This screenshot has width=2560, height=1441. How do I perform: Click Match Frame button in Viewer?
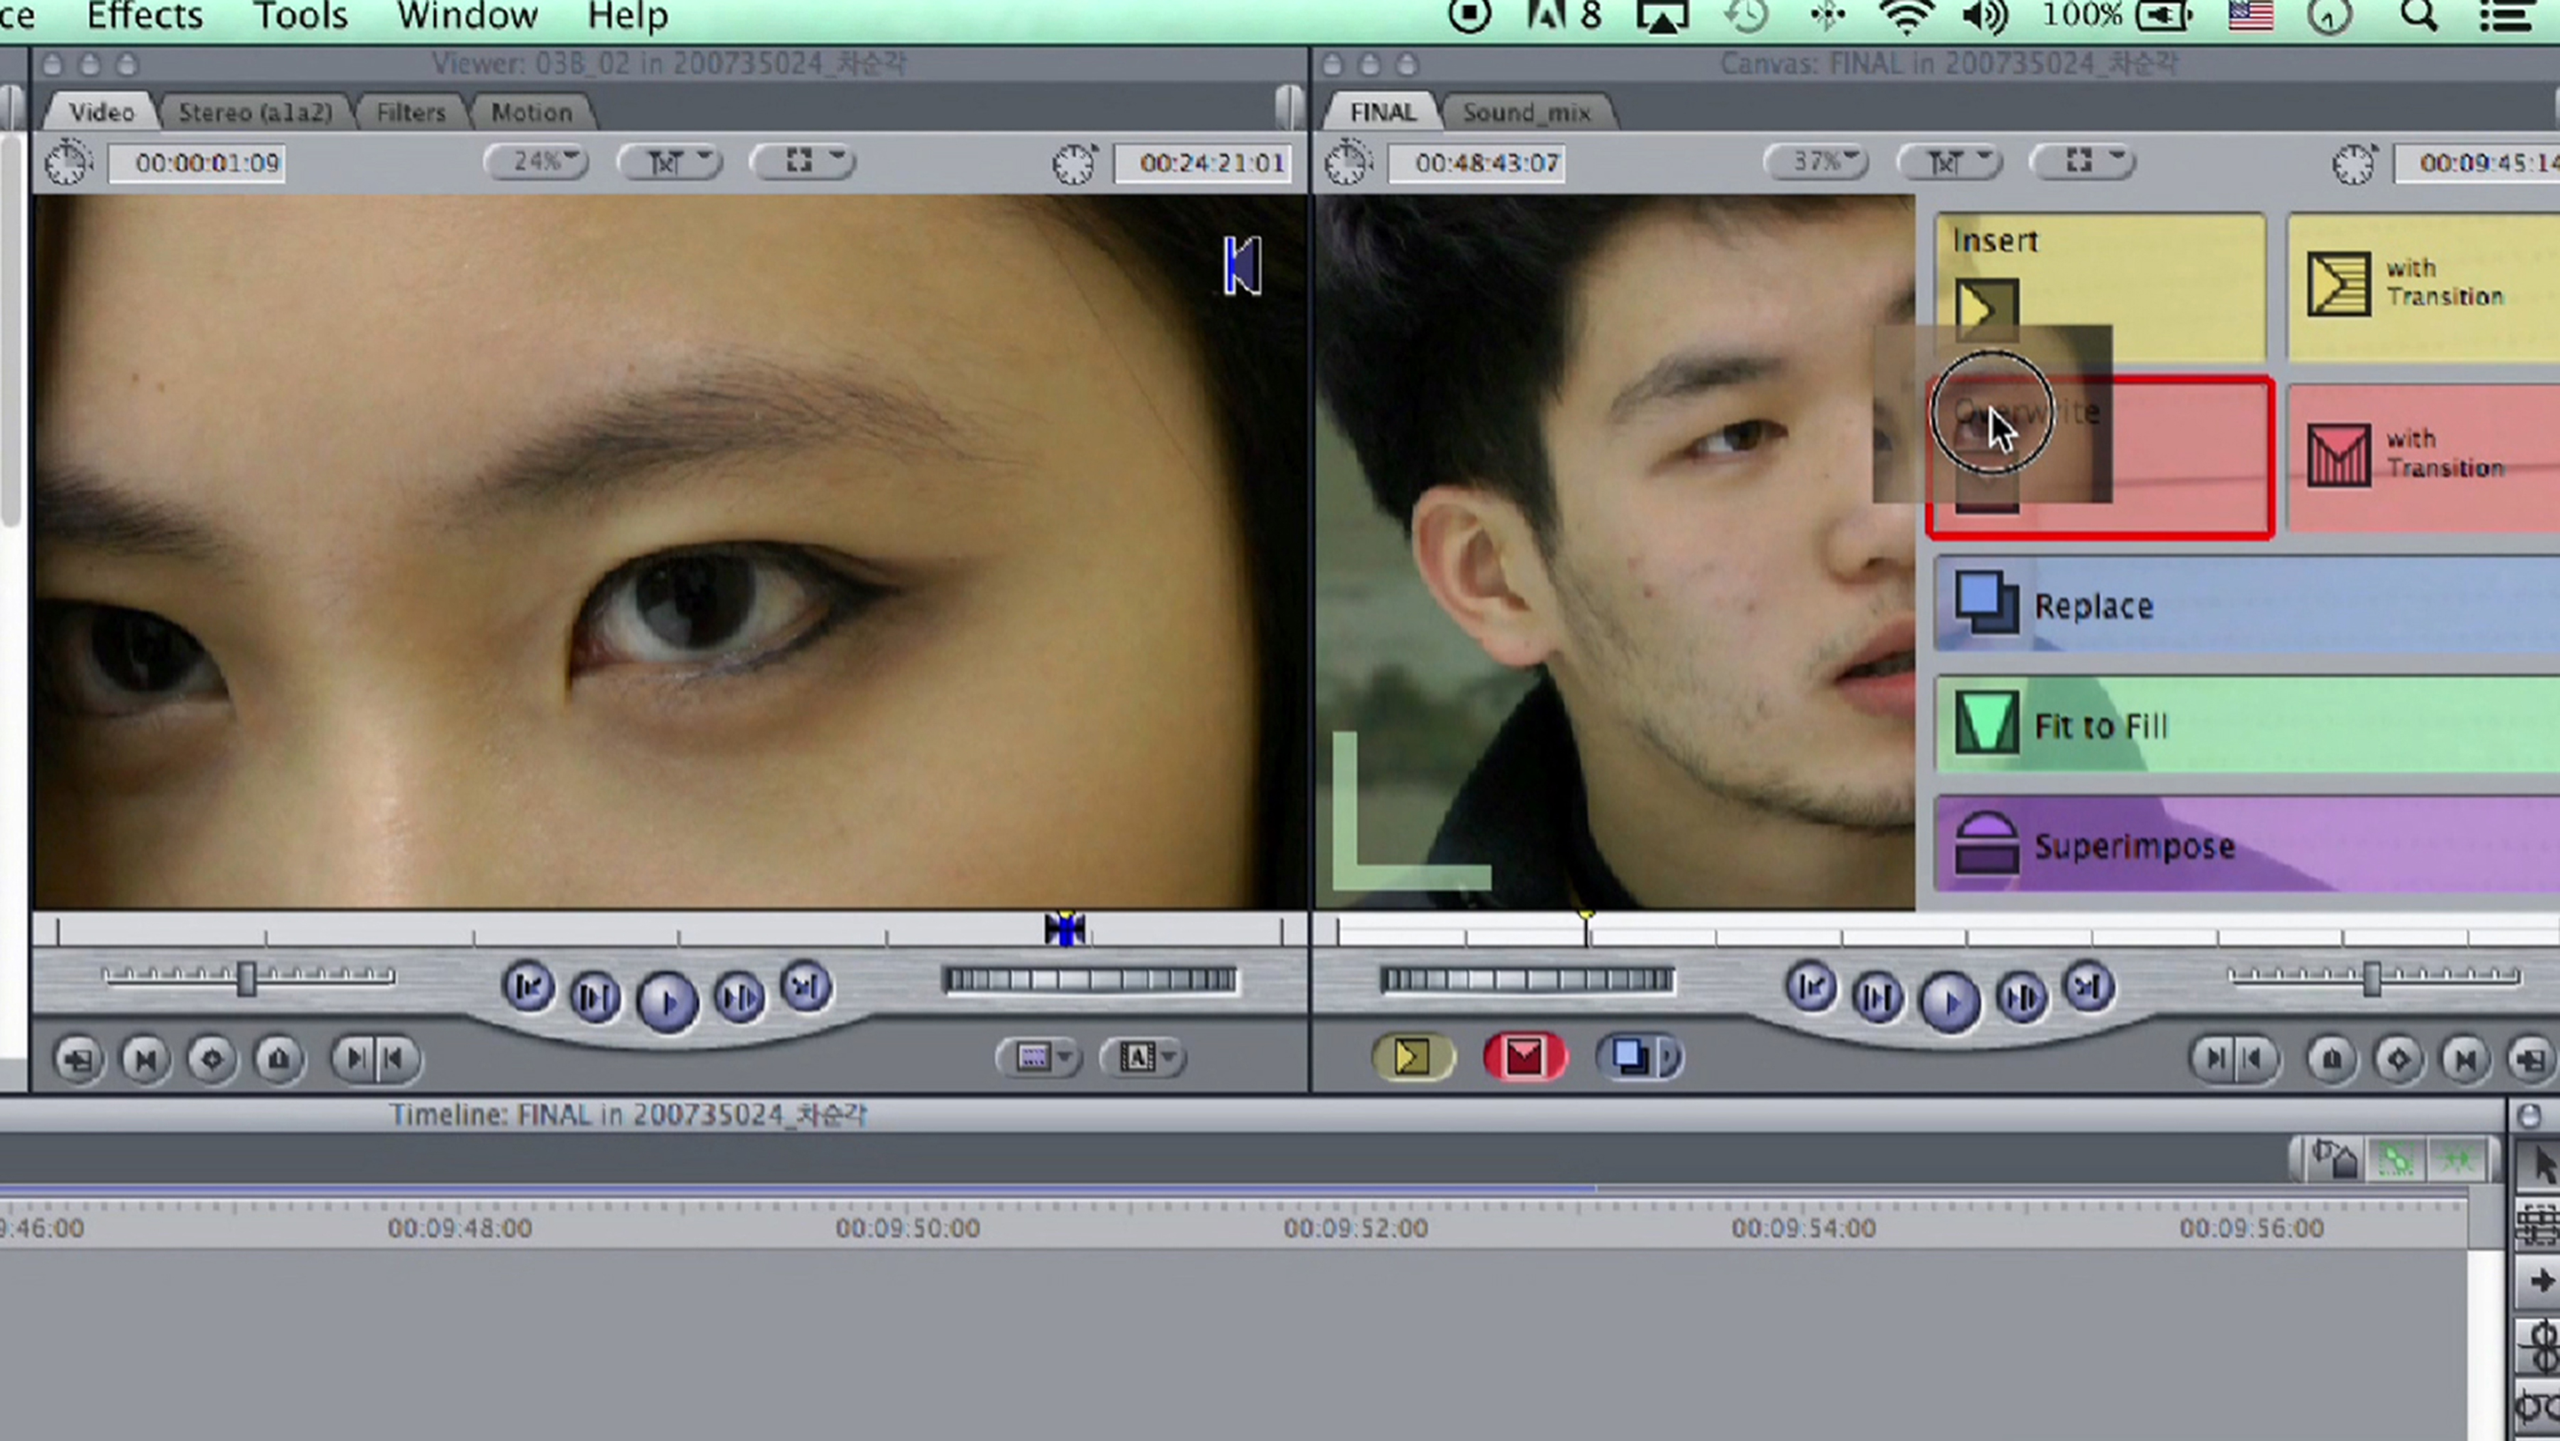click(x=79, y=1059)
